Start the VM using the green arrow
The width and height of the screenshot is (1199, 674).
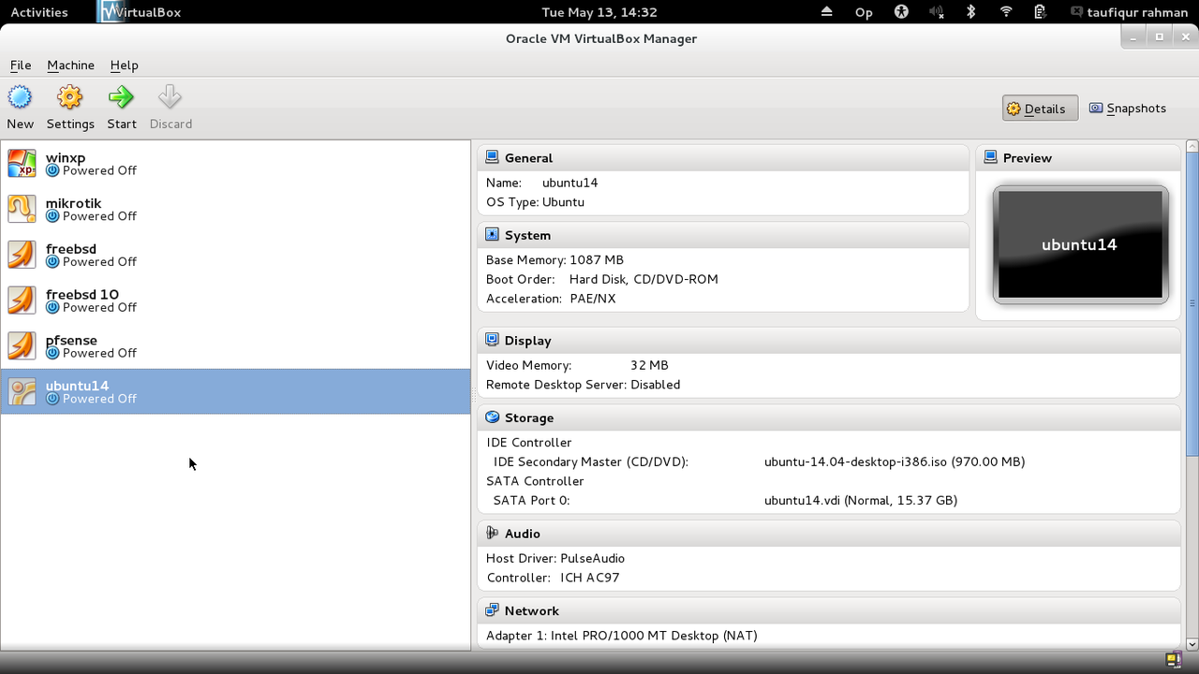tap(121, 97)
